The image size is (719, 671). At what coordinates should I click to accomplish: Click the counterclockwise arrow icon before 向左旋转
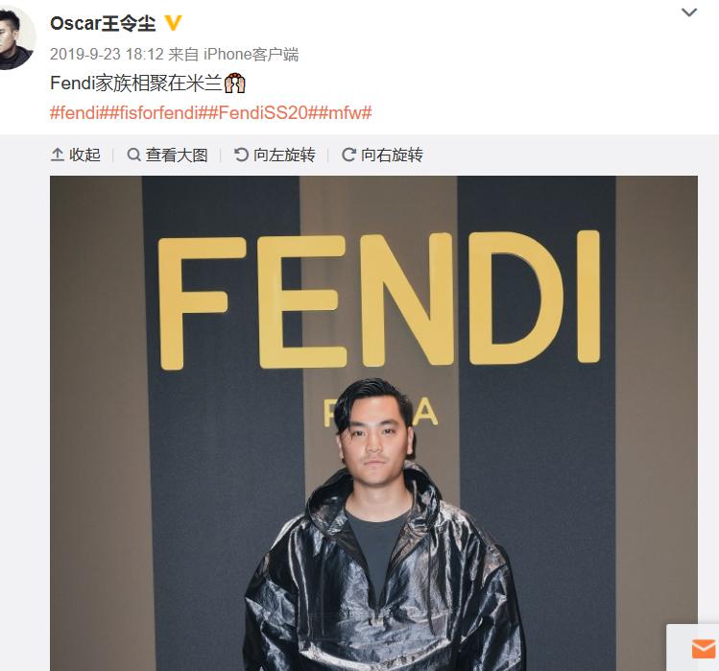coord(241,155)
